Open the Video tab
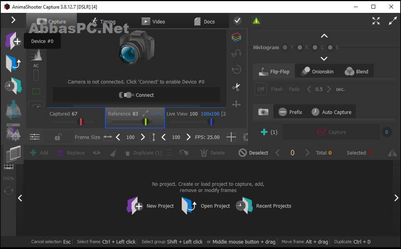The width and height of the screenshot is (401, 249). (x=153, y=21)
